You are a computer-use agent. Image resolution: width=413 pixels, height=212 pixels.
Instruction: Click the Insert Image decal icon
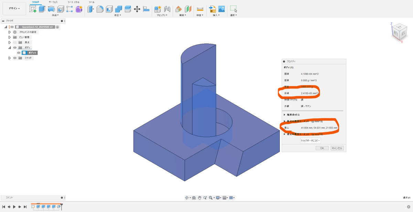pyautogui.click(x=222, y=9)
